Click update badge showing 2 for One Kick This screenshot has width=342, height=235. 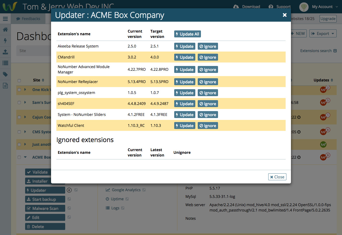point(325,89)
